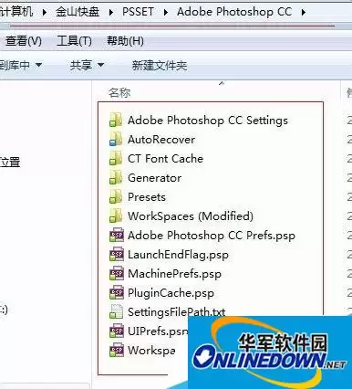This screenshot has width=352, height=389.
Task: Select the WorkSpaces (Modified) folder icon
Action: click(116, 216)
